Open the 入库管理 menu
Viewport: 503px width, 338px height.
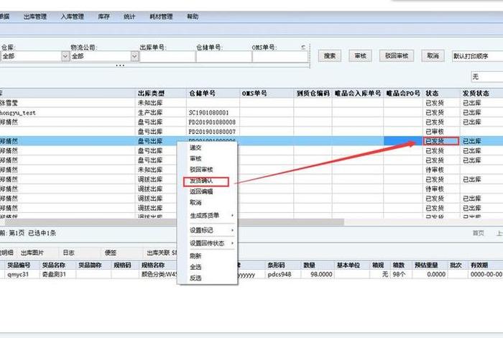coord(72,16)
